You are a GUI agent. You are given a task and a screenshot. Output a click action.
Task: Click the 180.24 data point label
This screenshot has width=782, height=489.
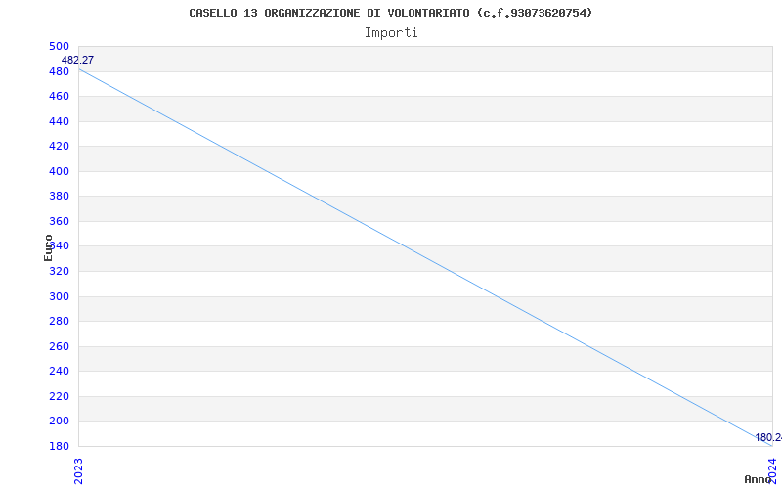point(768,438)
